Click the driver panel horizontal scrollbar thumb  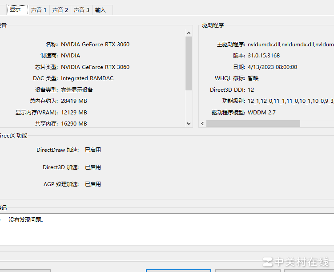(253, 124)
